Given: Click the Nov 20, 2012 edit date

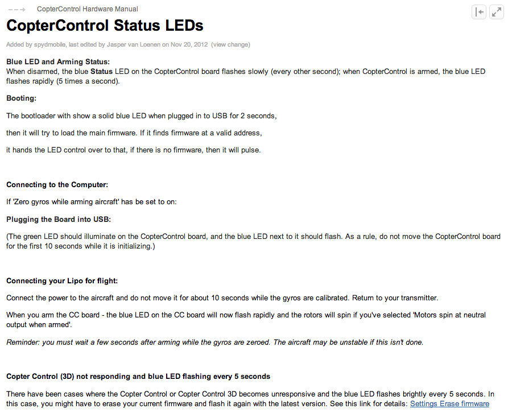Looking at the screenshot, I should 189,45.
